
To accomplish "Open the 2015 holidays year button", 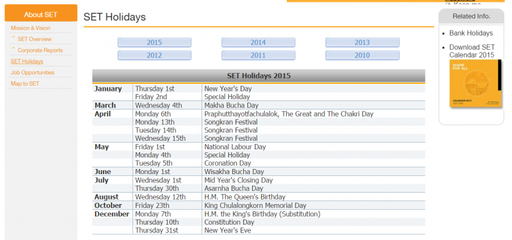I will tap(154, 42).
